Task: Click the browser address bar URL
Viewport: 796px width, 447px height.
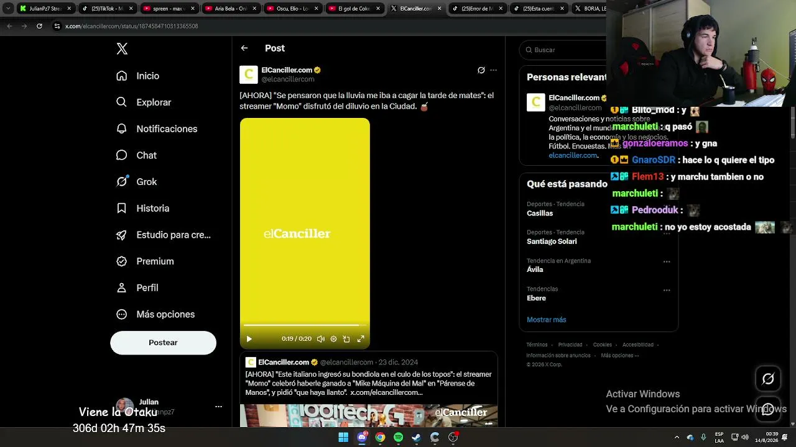Action: coord(132,26)
